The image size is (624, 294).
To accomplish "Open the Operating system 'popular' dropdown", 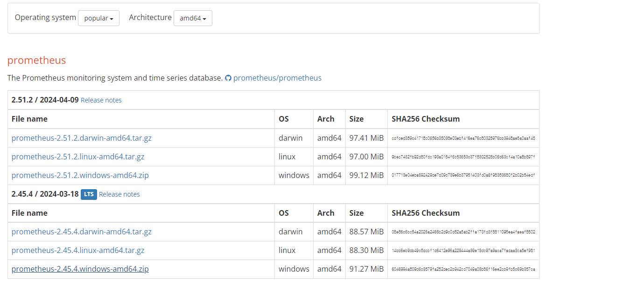I will pyautogui.click(x=98, y=18).
